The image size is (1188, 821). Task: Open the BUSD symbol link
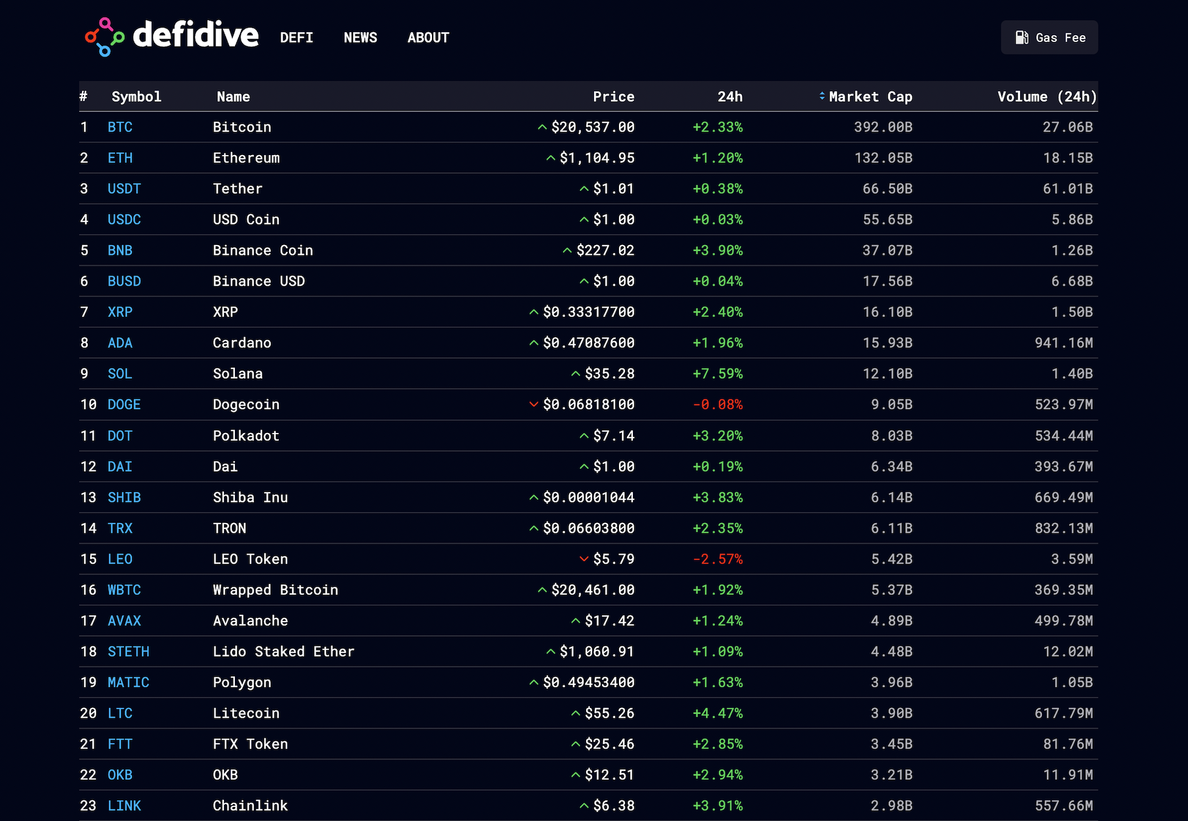(x=124, y=281)
